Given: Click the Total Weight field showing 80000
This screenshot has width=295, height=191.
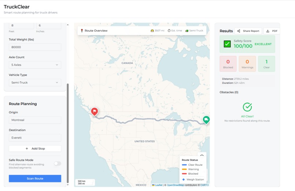Looking at the screenshot, I should pyautogui.click(x=35, y=47).
